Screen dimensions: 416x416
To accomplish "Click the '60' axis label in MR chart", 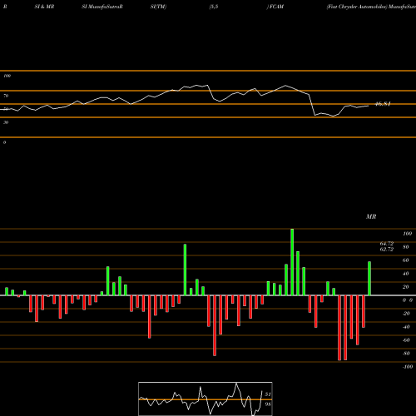I will [406, 260].
